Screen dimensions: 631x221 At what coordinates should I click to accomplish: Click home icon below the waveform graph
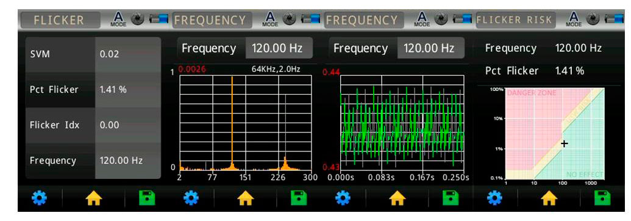(x=397, y=198)
